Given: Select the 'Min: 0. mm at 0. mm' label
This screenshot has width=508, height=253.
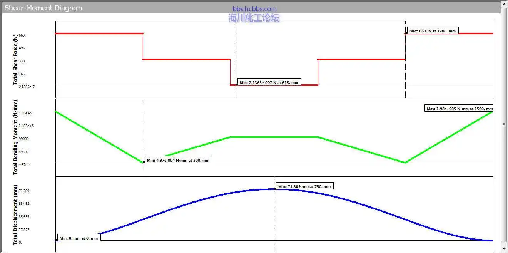Looking at the screenshot, I should [79, 238].
